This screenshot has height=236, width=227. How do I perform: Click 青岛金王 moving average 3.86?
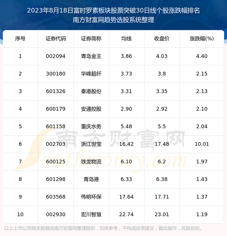[x=126, y=56]
